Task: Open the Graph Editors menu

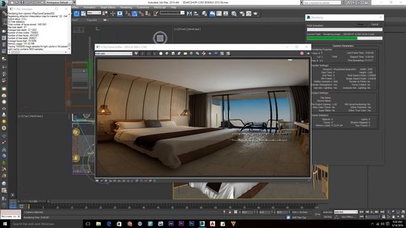Action: pyautogui.click(x=108, y=8)
